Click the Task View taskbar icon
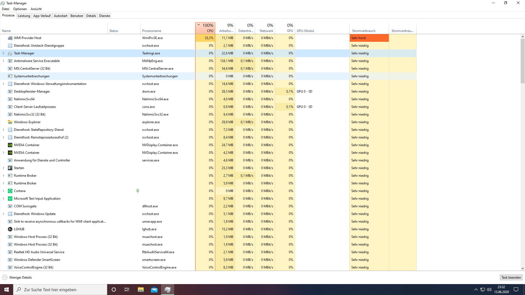525x295 pixels. pos(127,290)
